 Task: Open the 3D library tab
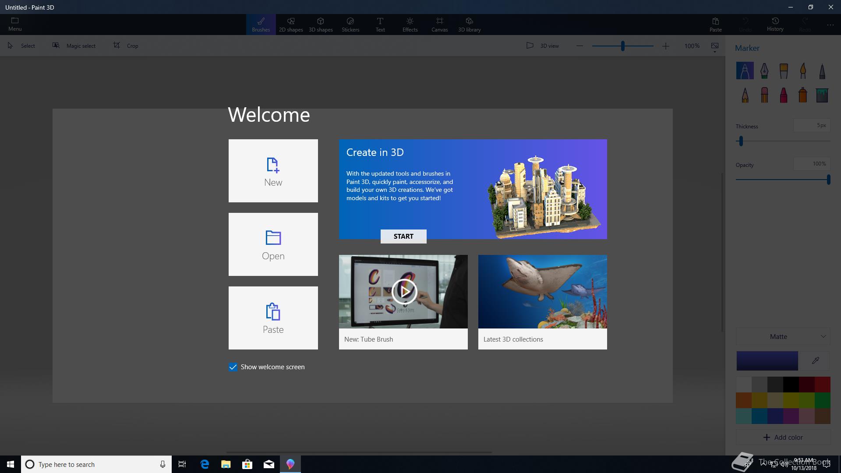[469, 25]
